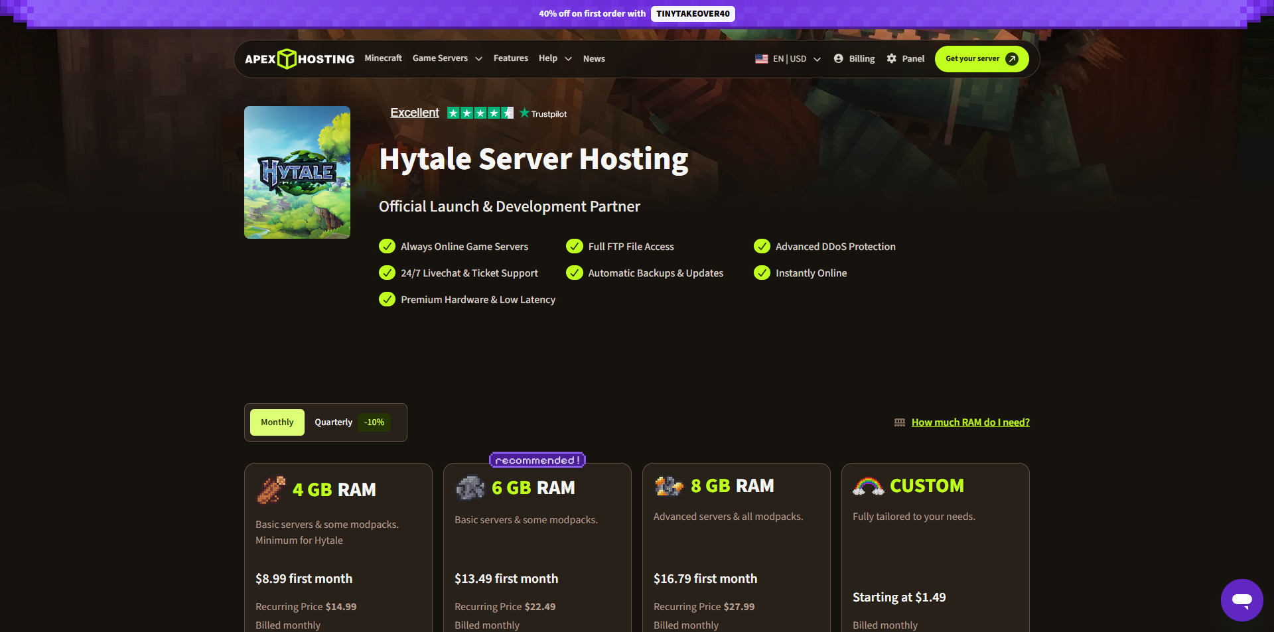
Task: Open the EN | USD language currency selector
Action: click(788, 59)
